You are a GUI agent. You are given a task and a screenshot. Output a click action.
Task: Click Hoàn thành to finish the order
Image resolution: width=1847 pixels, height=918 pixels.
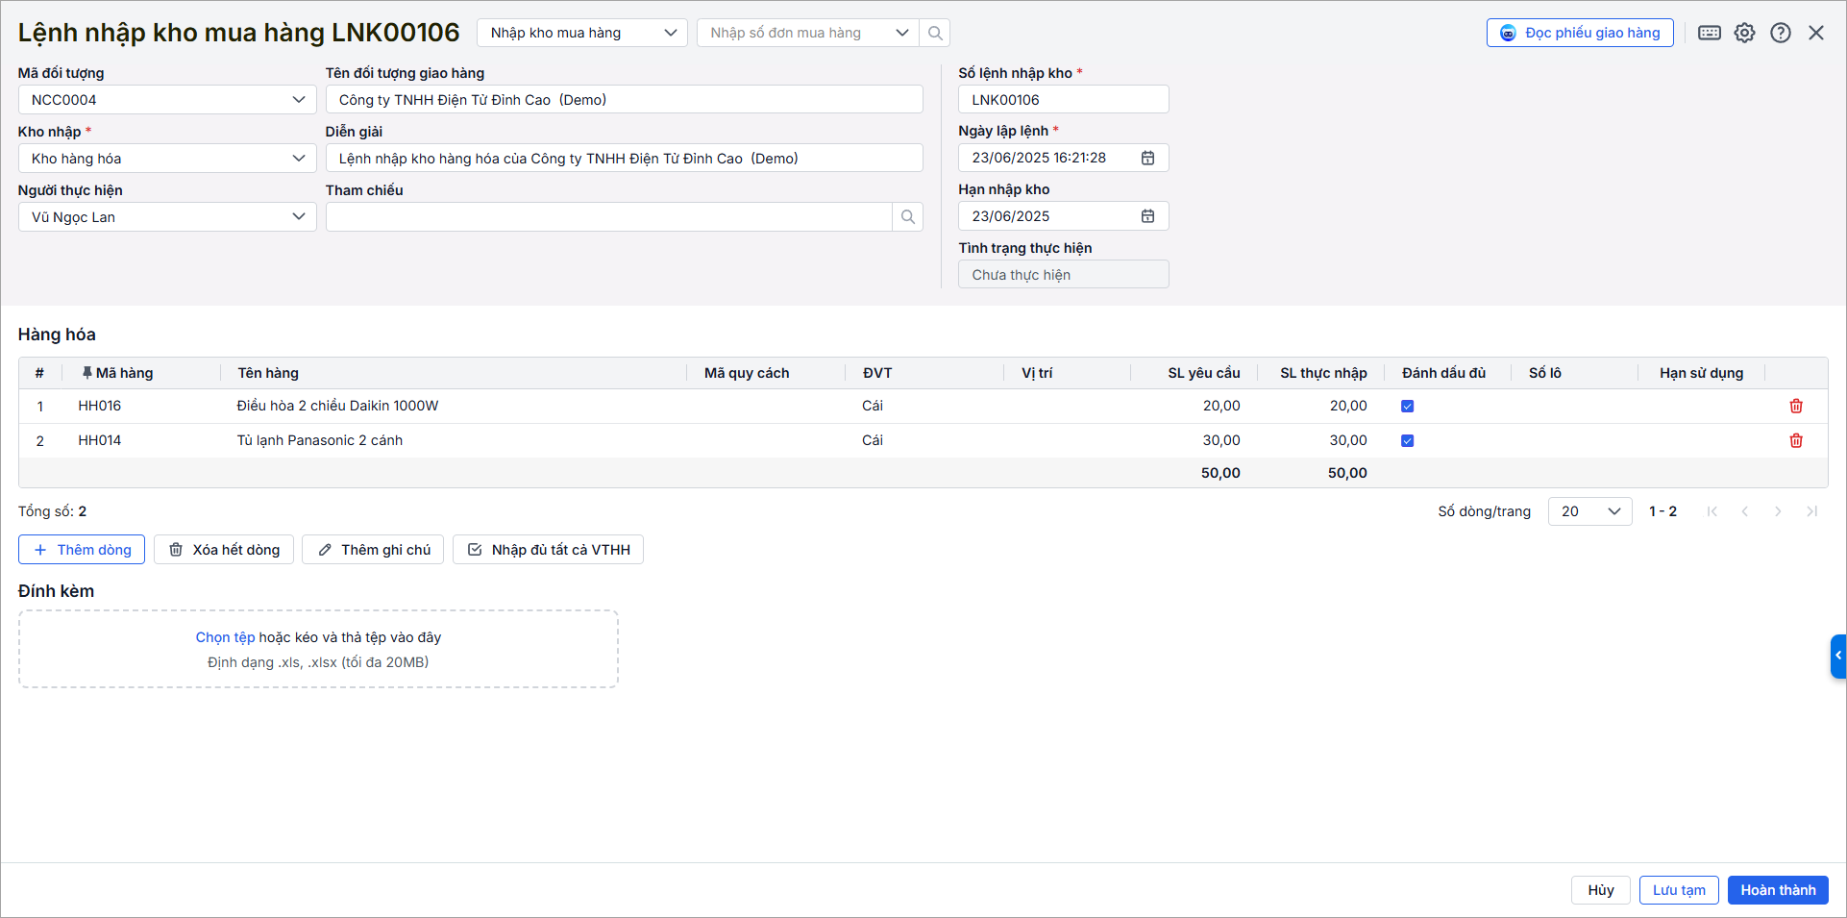pos(1777,890)
